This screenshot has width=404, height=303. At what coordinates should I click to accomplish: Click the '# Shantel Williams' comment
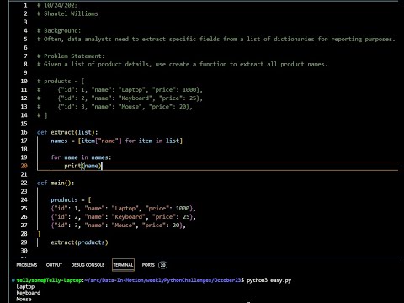[x=67, y=13]
